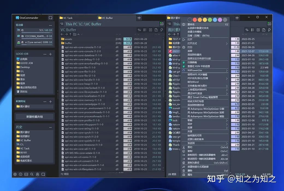284x191 pixels.
Task: Open a new tab with the + button
Action: (x=139, y=17)
